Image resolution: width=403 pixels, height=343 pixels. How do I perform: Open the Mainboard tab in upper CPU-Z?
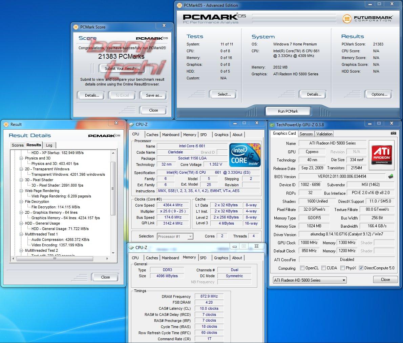[171, 135]
